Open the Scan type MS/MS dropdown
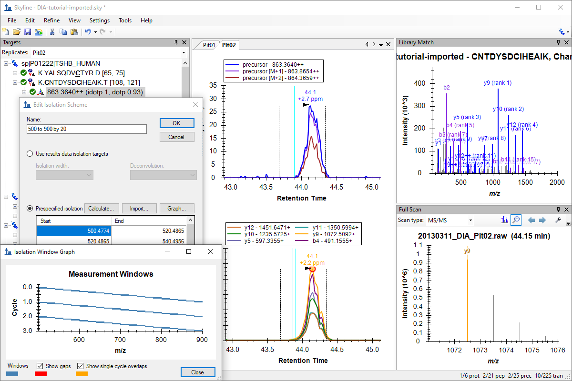 (x=470, y=221)
